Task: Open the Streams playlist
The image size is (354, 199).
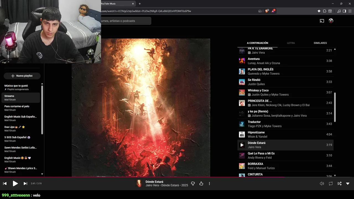Action: (x=21, y=98)
